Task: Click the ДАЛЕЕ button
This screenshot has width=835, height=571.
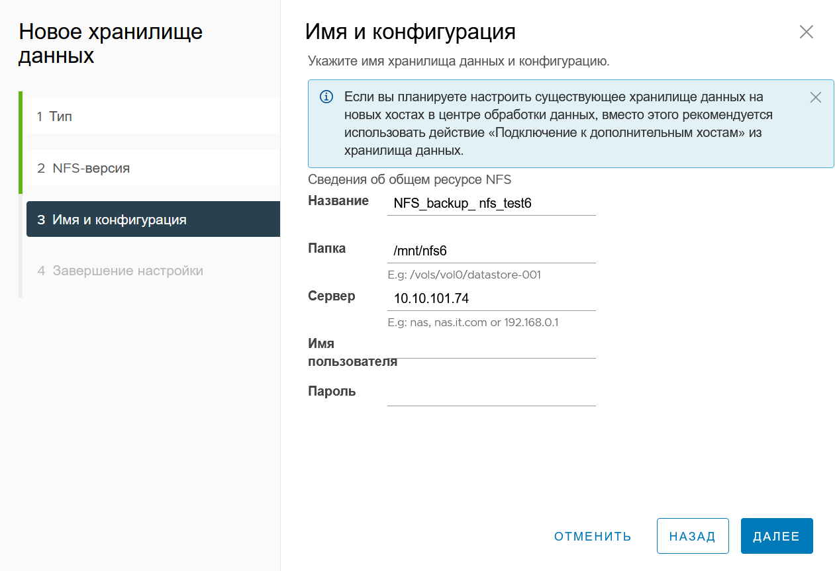Action: (777, 536)
